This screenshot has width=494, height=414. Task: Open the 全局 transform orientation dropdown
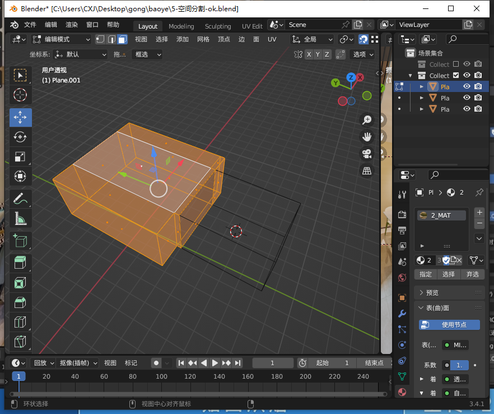[x=313, y=39]
